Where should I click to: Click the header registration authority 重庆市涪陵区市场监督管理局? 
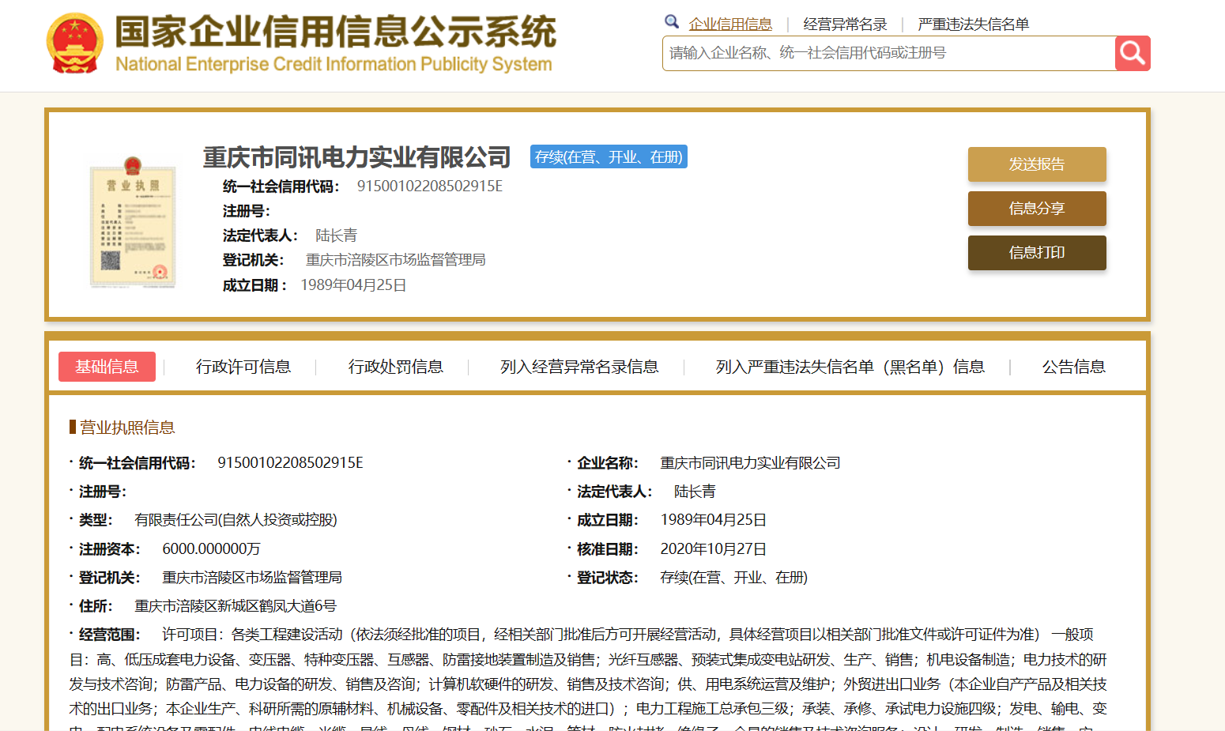tap(396, 260)
